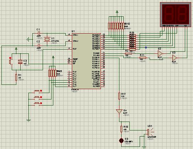The height and width of the screenshot is (149, 193).
Task: Select resistor R1 on the left
Action: [x=16, y=77]
